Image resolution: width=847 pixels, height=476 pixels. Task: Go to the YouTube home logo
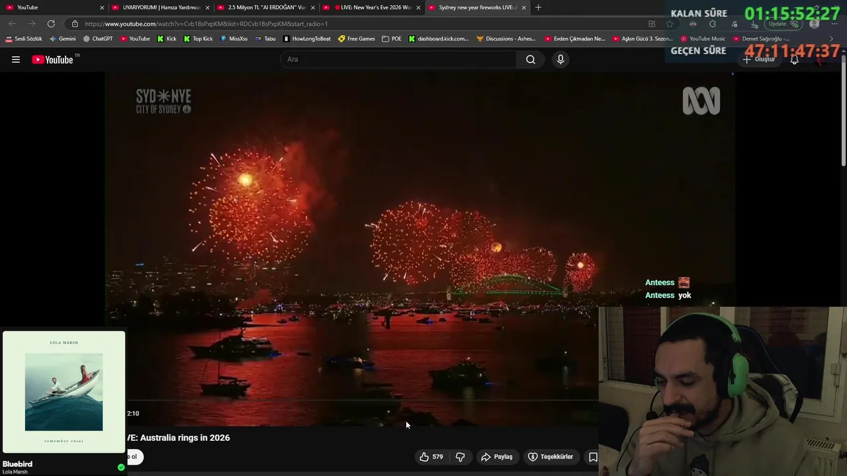52,59
